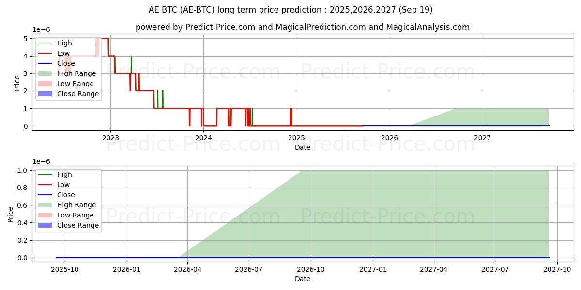Click the pink Low Range swatch in top legend
Viewport: 581px width, 290px height.
(x=46, y=84)
